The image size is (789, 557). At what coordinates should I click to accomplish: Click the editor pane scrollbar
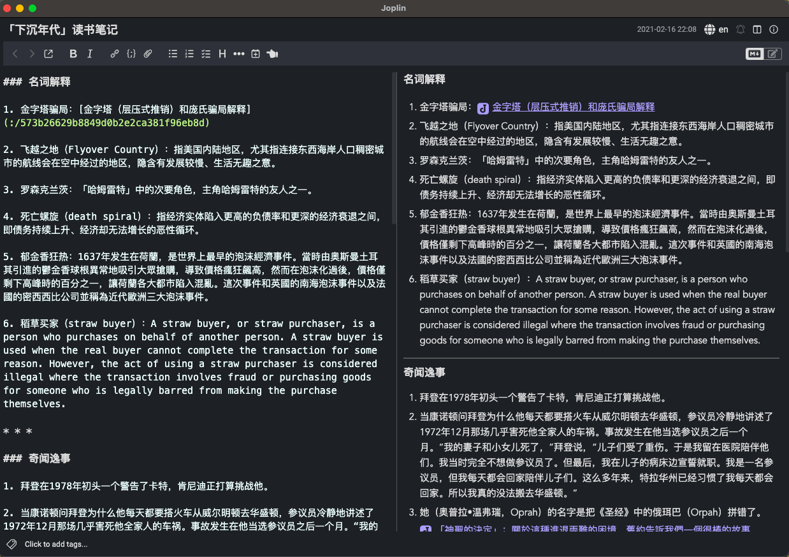(x=393, y=148)
